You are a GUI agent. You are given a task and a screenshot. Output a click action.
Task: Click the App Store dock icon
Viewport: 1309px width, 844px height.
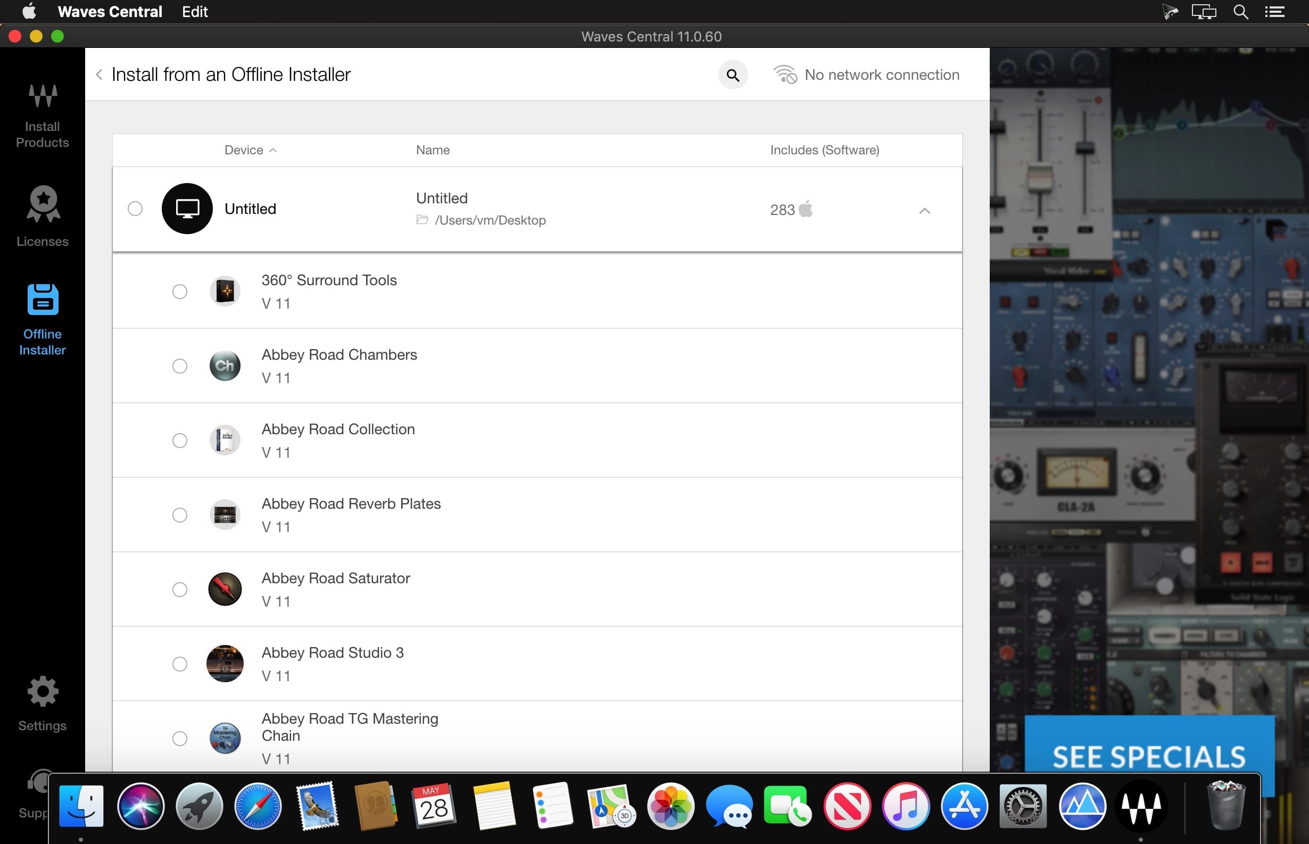tap(964, 806)
